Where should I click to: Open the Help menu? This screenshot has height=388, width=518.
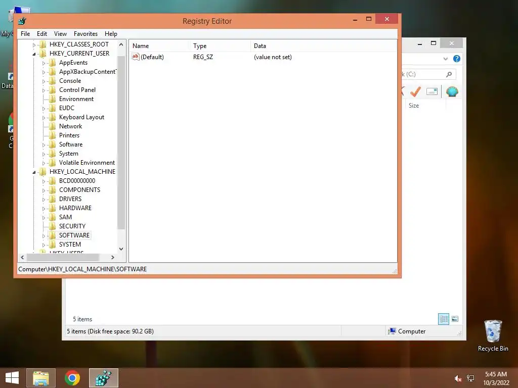[x=111, y=34]
